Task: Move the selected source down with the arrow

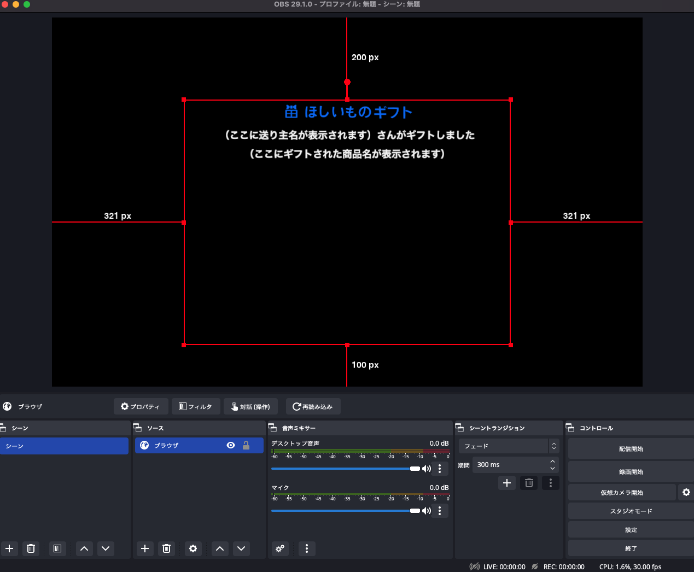Action: (x=241, y=548)
